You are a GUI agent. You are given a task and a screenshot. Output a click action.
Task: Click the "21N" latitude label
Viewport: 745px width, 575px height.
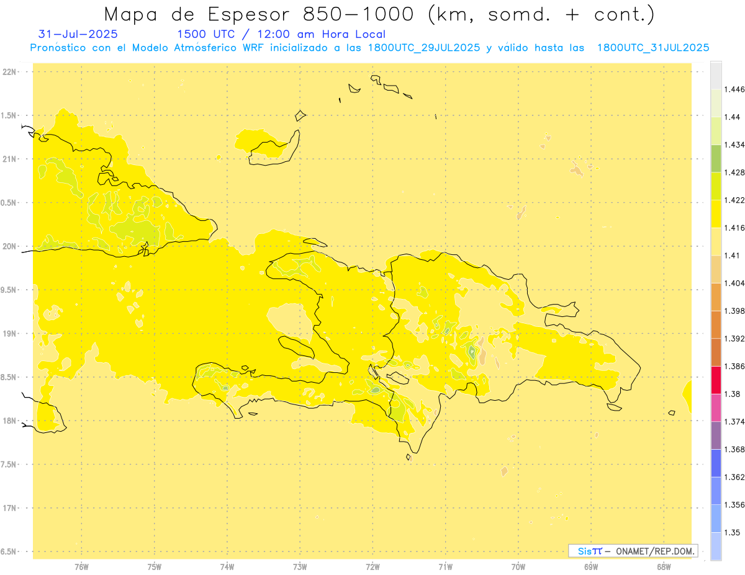coord(10,159)
